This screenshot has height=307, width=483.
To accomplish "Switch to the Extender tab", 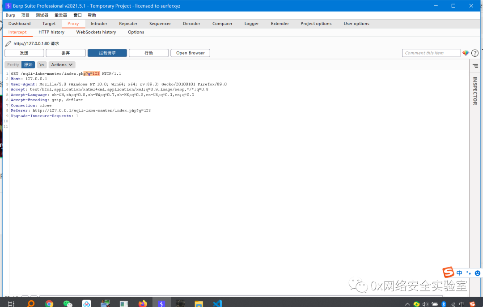I will pyautogui.click(x=280, y=24).
